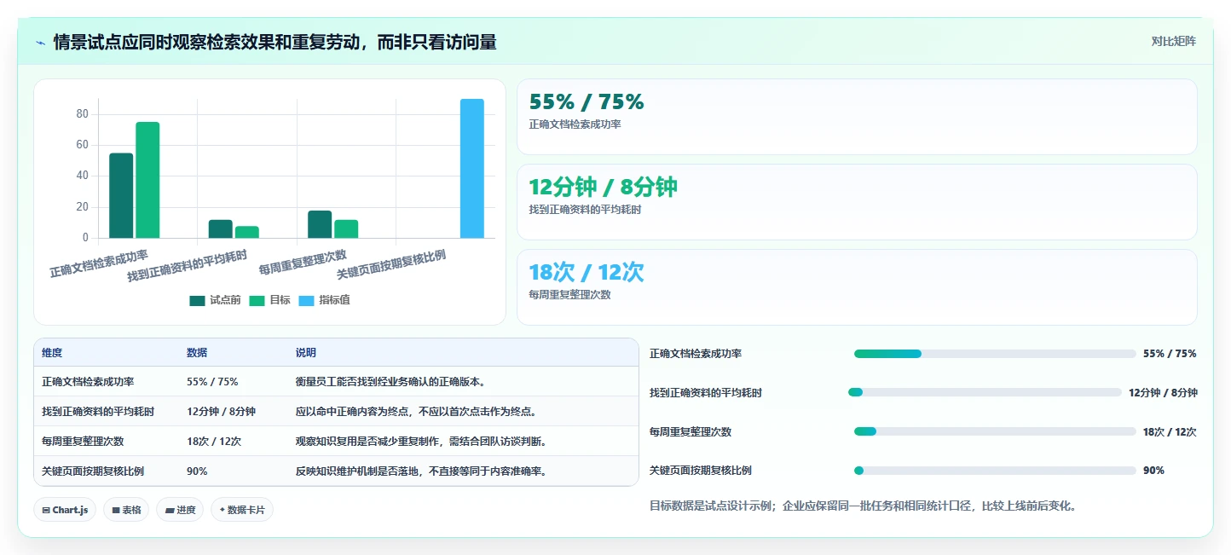Click 正确文档检索成功率 caption in stat card
The width and height of the screenshot is (1231, 555).
pyautogui.click(x=575, y=124)
